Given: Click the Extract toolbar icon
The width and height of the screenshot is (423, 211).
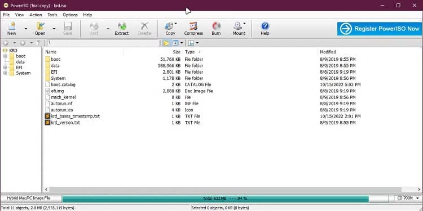Looking at the screenshot, I should coord(122,29).
